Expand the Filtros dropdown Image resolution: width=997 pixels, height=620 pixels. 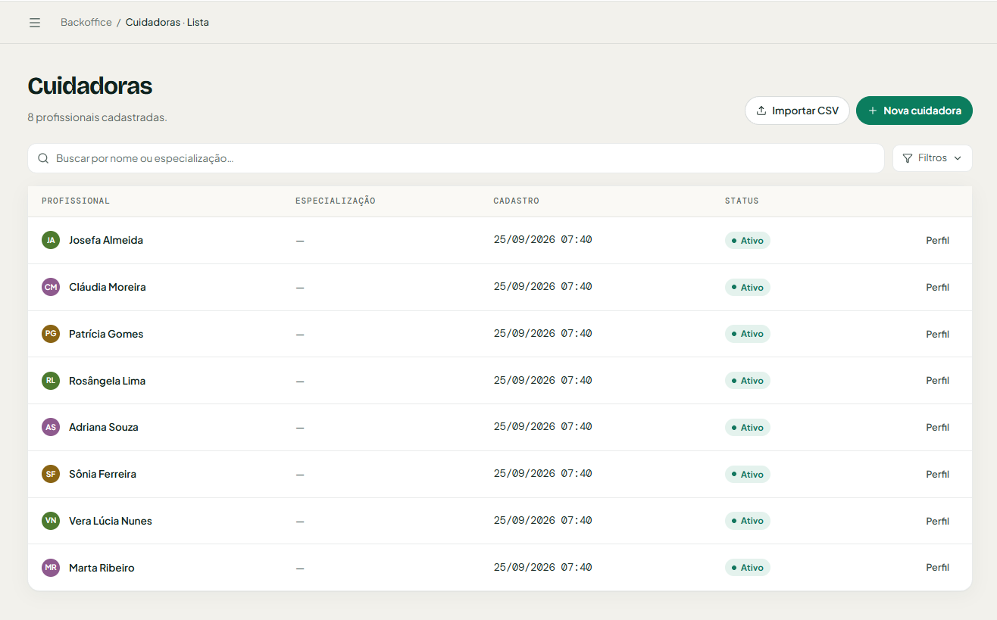(x=932, y=158)
